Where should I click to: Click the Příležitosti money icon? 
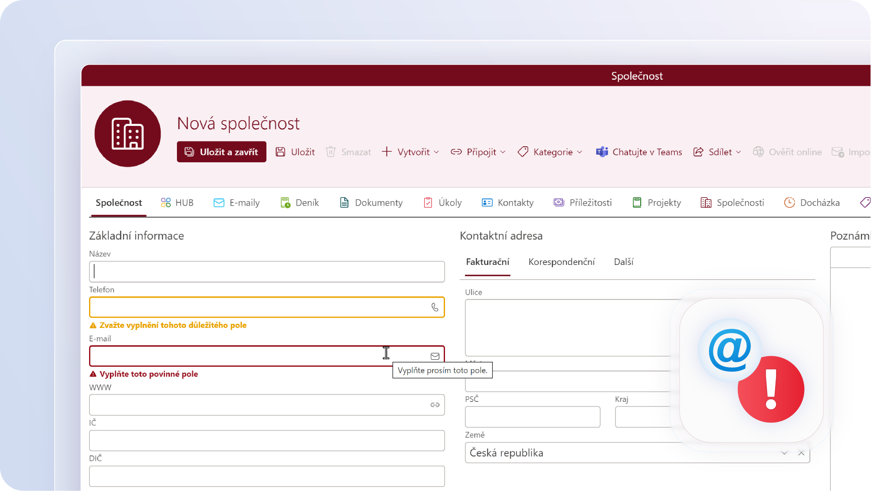click(559, 202)
